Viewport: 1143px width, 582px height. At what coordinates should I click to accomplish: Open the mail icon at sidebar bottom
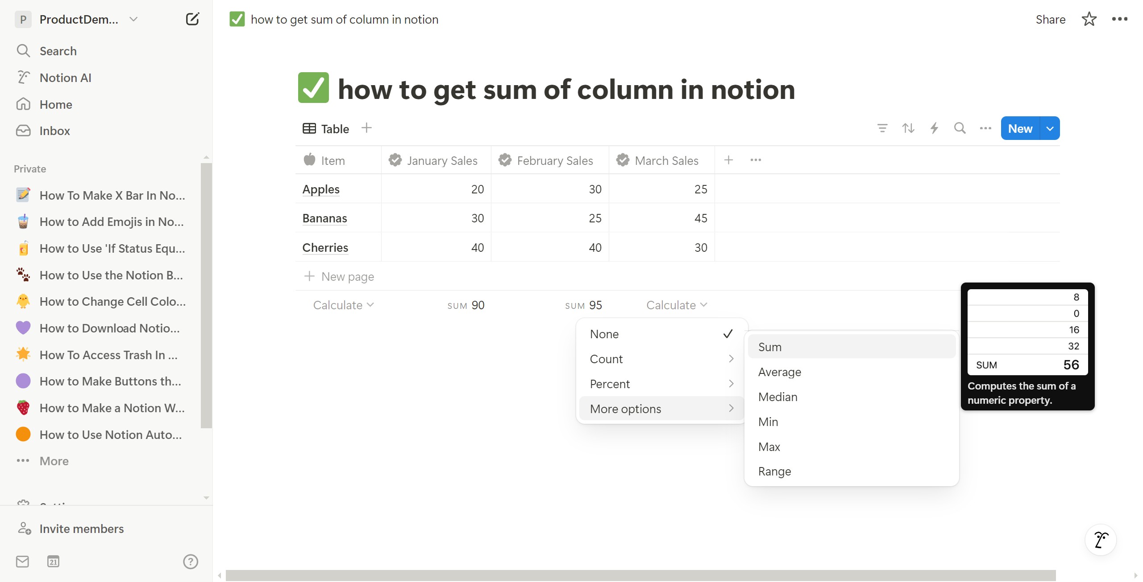(x=22, y=562)
